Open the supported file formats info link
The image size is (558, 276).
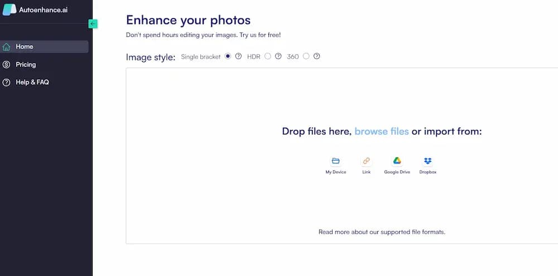tap(382, 231)
